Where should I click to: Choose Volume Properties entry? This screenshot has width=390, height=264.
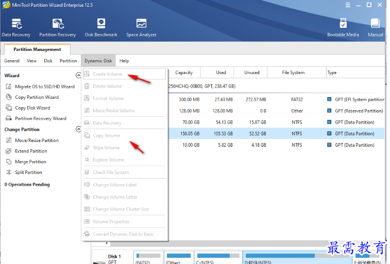[124, 221]
